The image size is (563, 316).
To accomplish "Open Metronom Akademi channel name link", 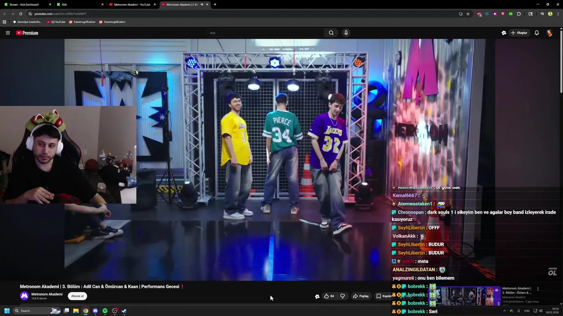I will [x=47, y=294].
